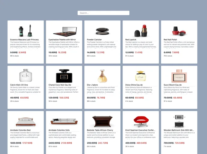Viewport: 207px width, 154px height.
Task: Open the Wooden Bathroom Sink With Mirror title
Action: [179, 130]
